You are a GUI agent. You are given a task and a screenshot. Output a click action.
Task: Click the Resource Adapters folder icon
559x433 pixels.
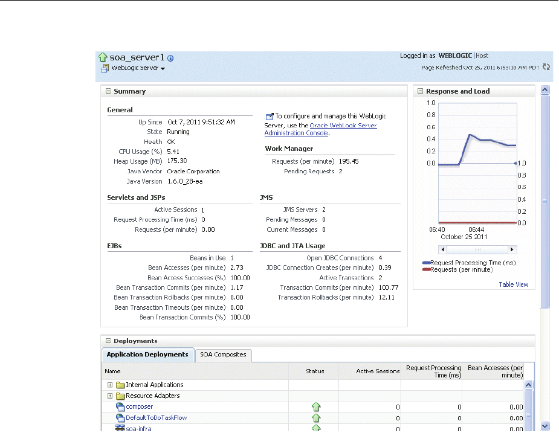click(120, 396)
